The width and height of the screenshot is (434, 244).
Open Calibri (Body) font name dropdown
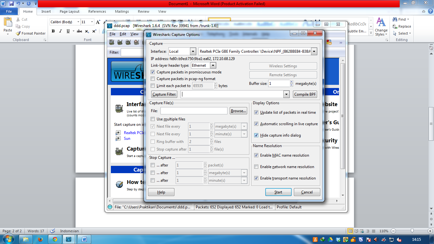click(78, 22)
